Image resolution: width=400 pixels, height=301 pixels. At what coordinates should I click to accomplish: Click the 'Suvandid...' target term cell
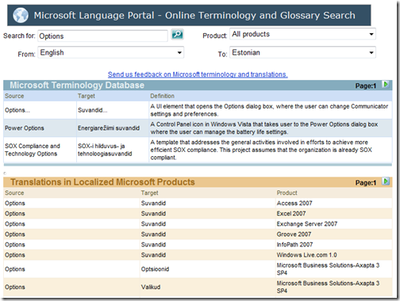pos(113,110)
